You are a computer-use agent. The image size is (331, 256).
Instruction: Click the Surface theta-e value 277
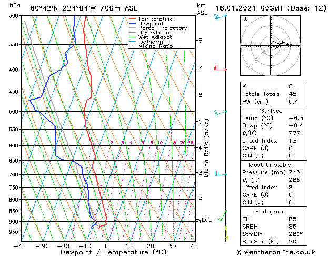click(x=295, y=133)
